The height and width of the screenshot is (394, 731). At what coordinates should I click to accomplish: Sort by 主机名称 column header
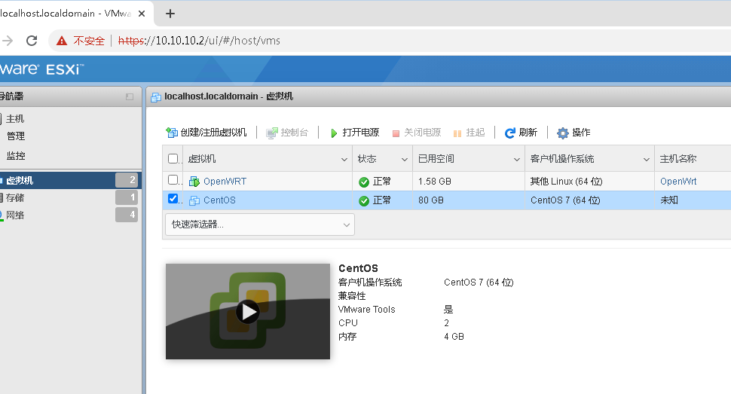click(x=678, y=159)
